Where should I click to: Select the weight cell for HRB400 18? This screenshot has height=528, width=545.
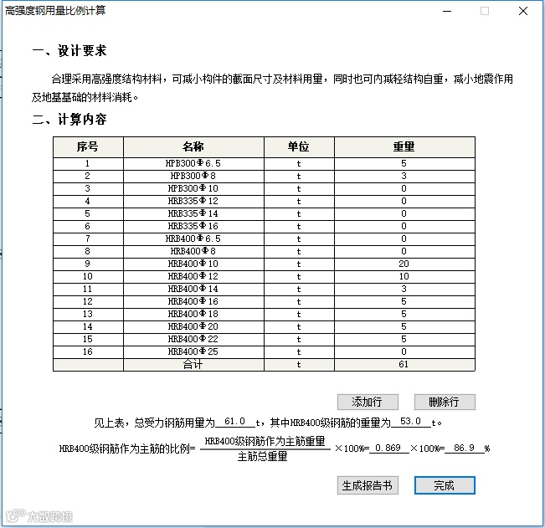pyautogui.click(x=404, y=314)
